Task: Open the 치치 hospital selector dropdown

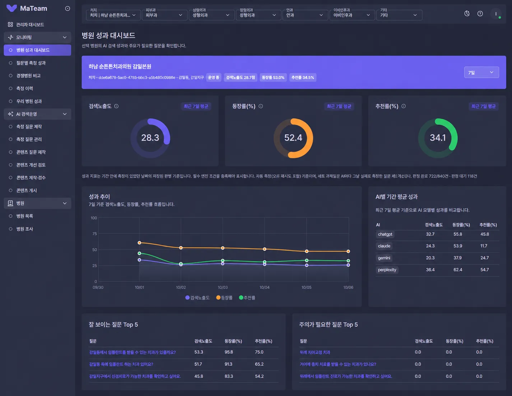Action: point(113,15)
